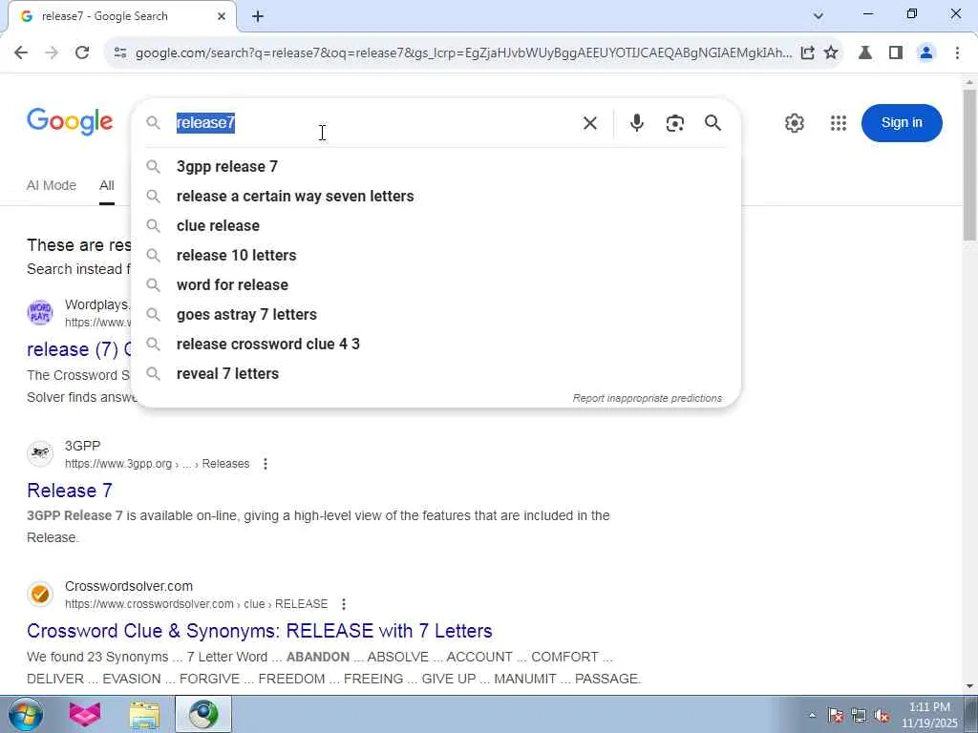
Task: Open Google Lens image search
Action: pyautogui.click(x=675, y=123)
